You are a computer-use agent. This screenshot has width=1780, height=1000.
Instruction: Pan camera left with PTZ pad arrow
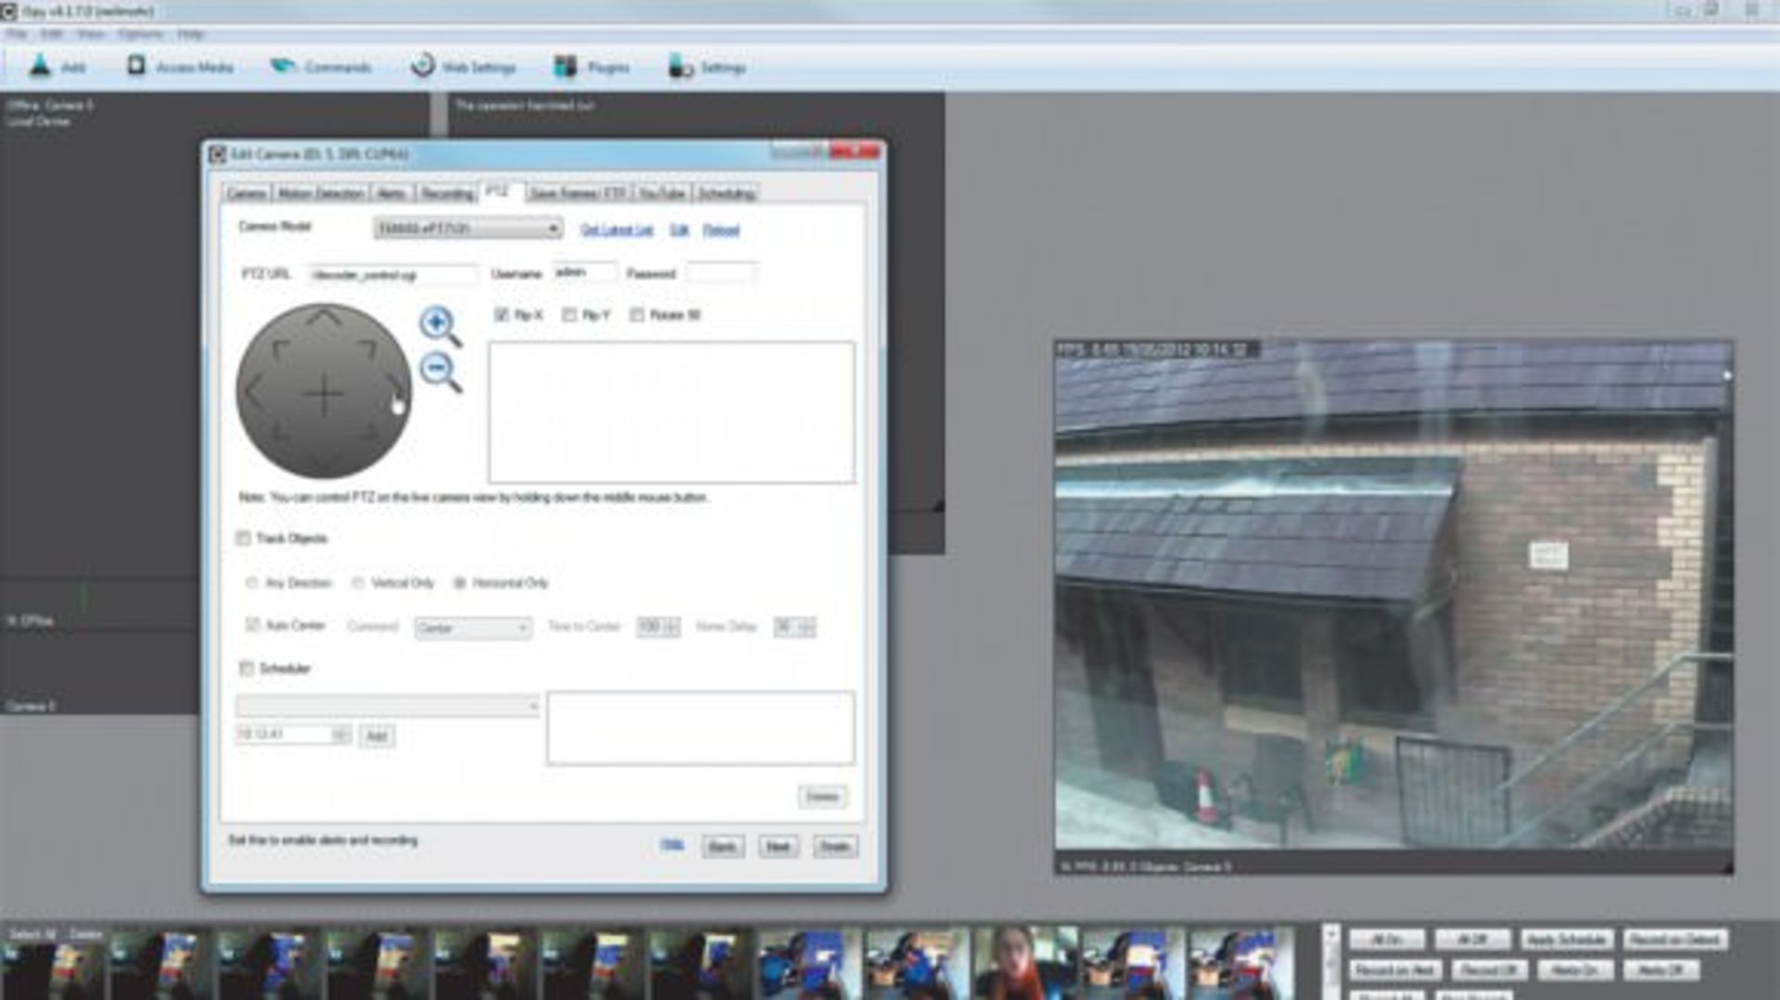[253, 394]
